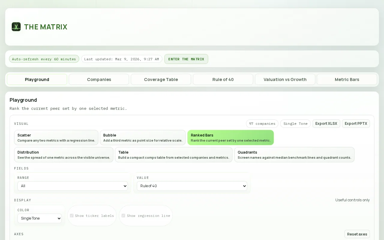Image resolution: width=384 pixels, height=240 pixels.
Task: Go to the Metric Bars tab
Action: point(347,79)
